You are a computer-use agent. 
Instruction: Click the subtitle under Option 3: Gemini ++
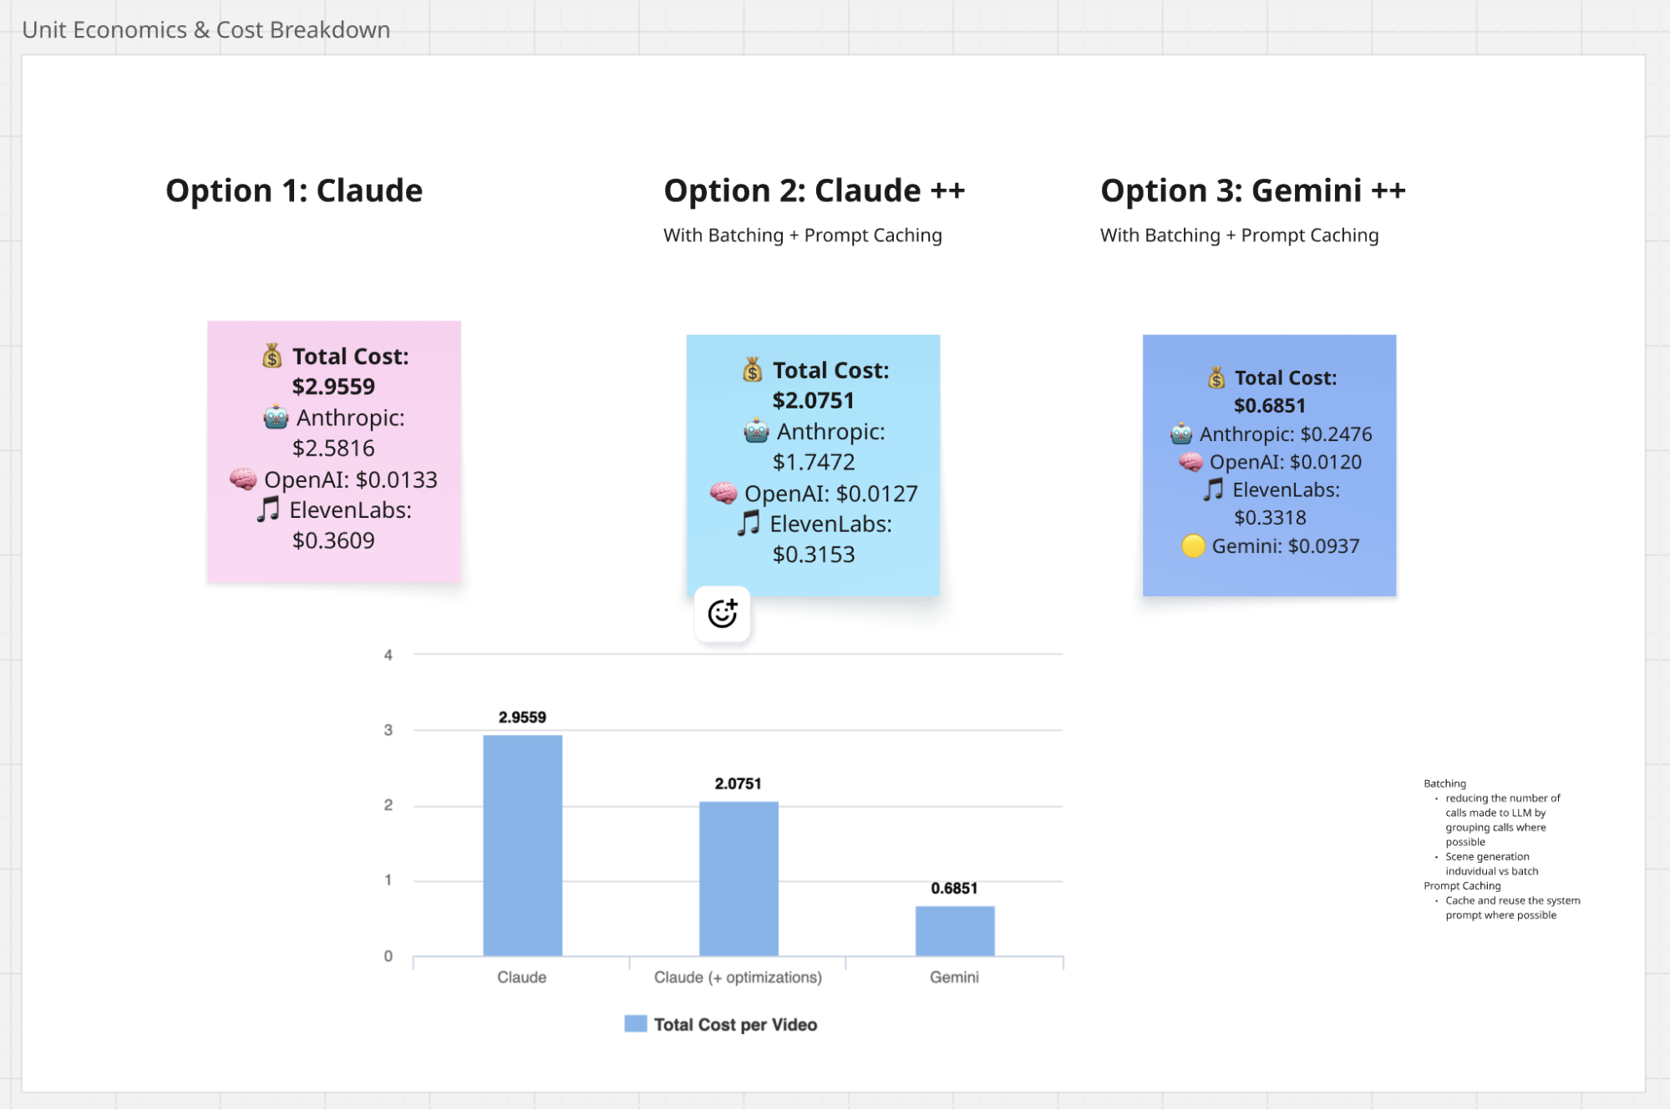pos(1239,236)
